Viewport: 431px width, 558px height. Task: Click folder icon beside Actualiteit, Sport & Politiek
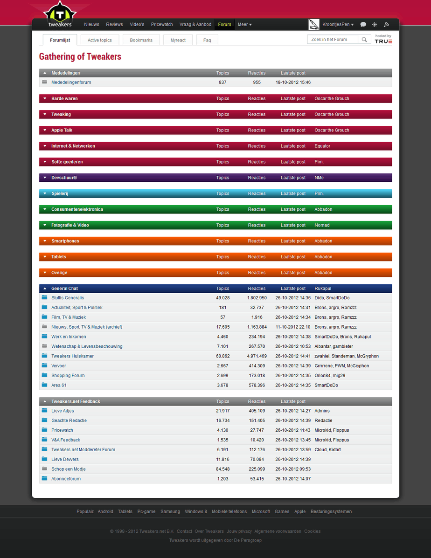[44, 307]
